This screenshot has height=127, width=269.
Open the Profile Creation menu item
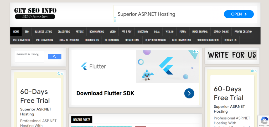tap(243, 31)
